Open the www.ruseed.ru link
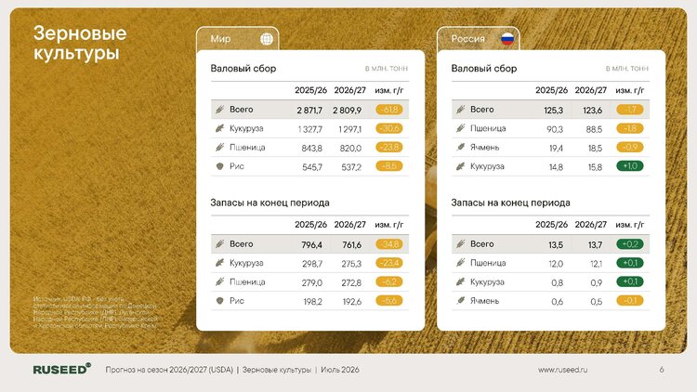This screenshot has width=697, height=392. [562, 370]
